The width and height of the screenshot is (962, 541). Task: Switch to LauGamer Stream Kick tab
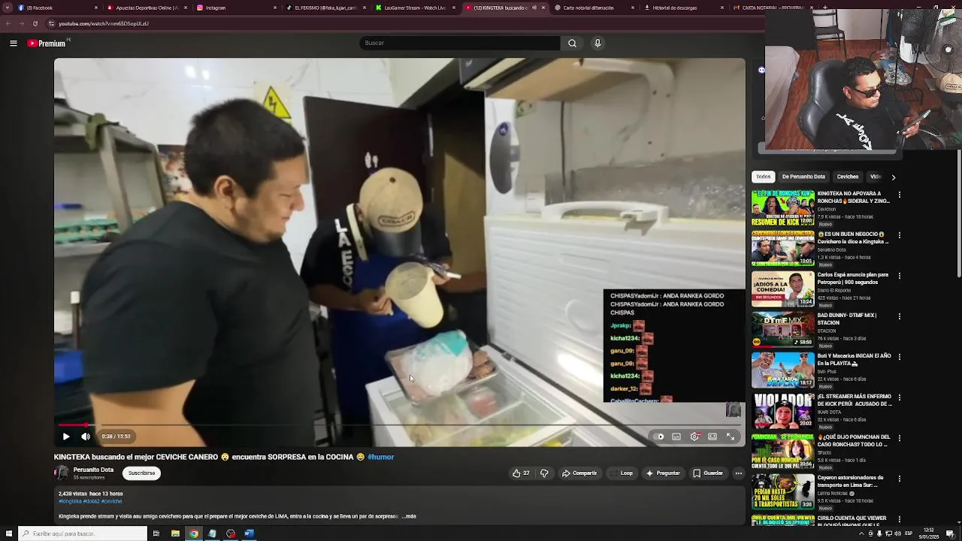(x=416, y=8)
